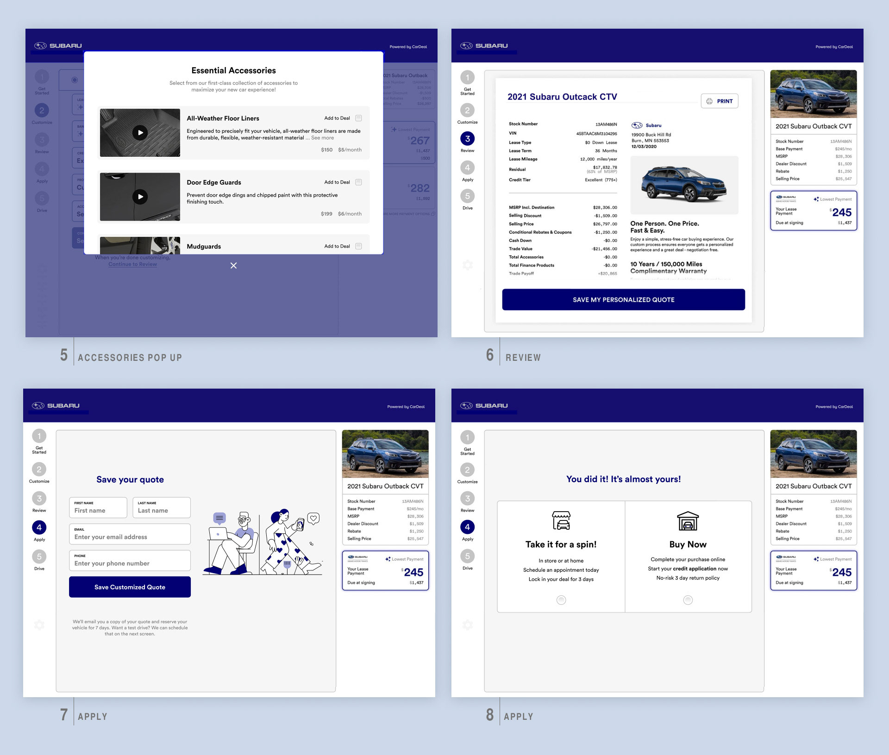Viewport: 889px width, 755px height.
Task: Focus the First name field
Action: click(x=98, y=507)
